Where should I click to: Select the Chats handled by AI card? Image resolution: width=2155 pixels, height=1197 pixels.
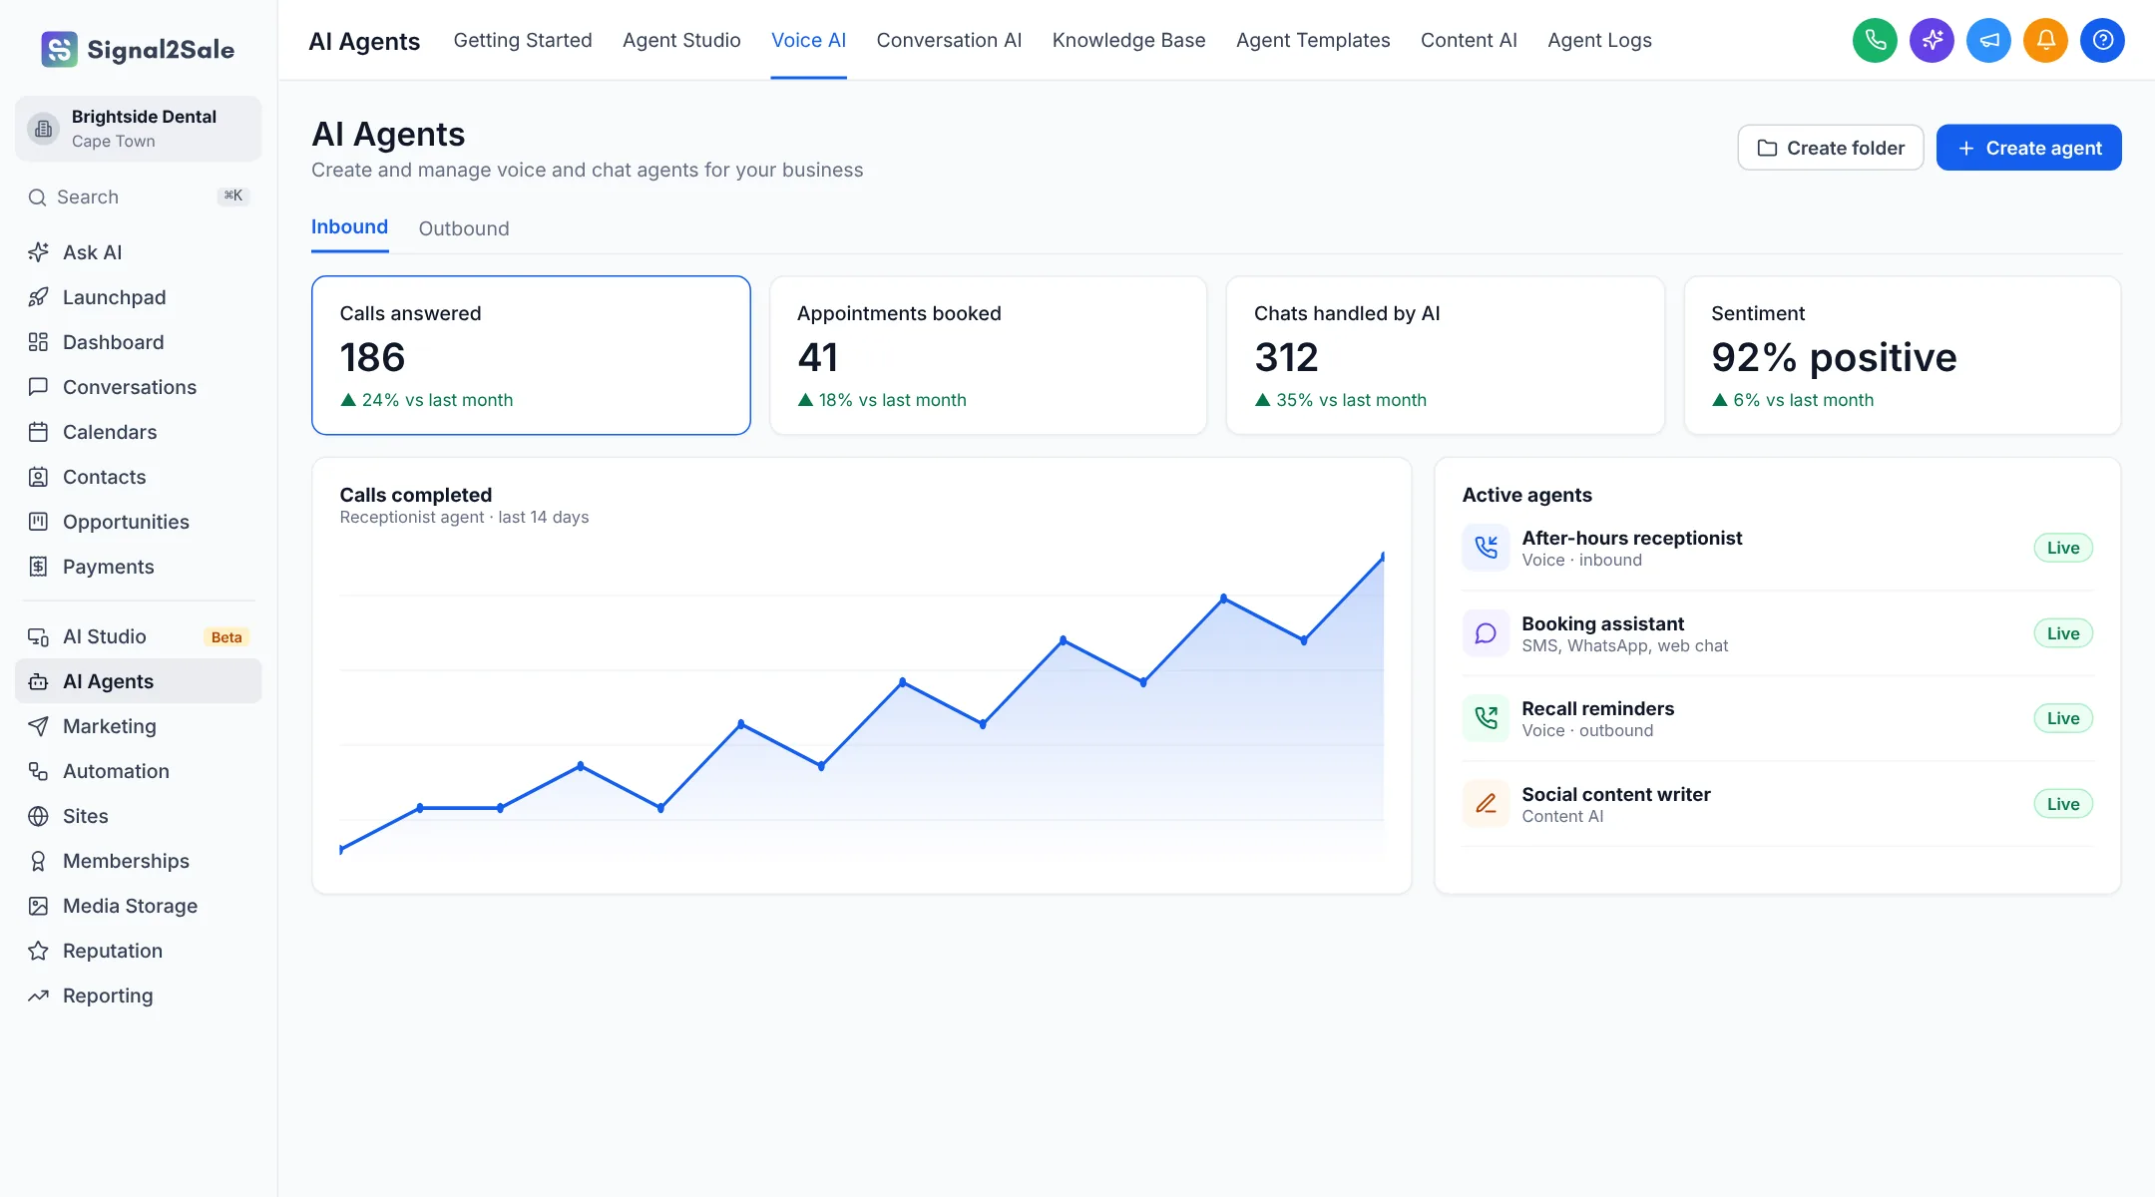[1445, 355]
